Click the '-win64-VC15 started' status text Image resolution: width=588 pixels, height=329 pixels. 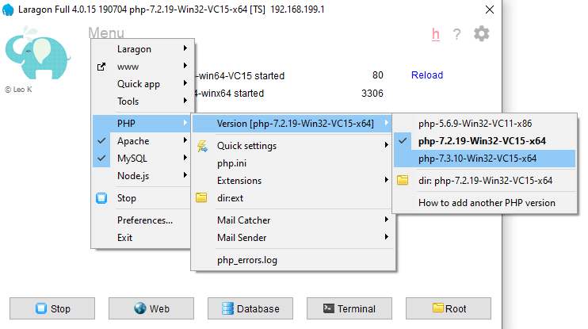tap(240, 76)
